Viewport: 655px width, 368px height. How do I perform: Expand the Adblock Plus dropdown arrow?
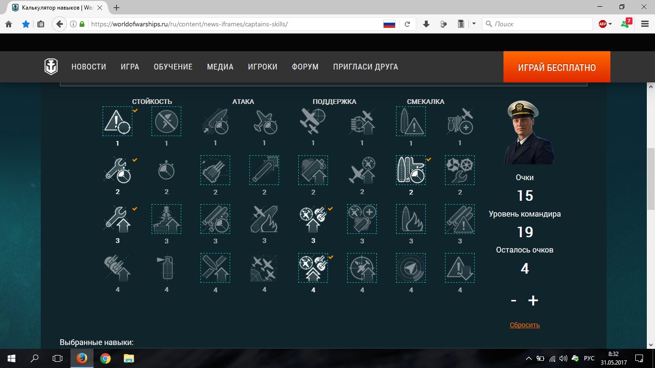coord(610,24)
